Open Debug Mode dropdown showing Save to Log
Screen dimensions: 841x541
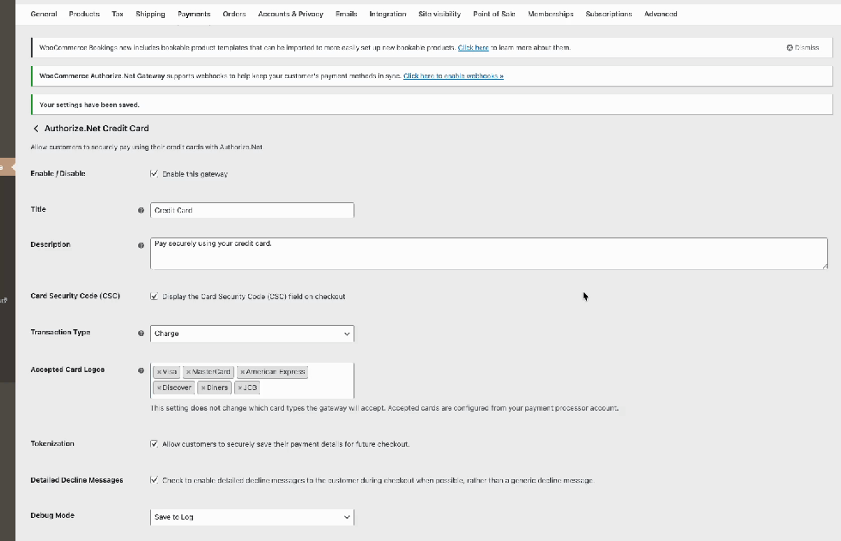coord(252,517)
